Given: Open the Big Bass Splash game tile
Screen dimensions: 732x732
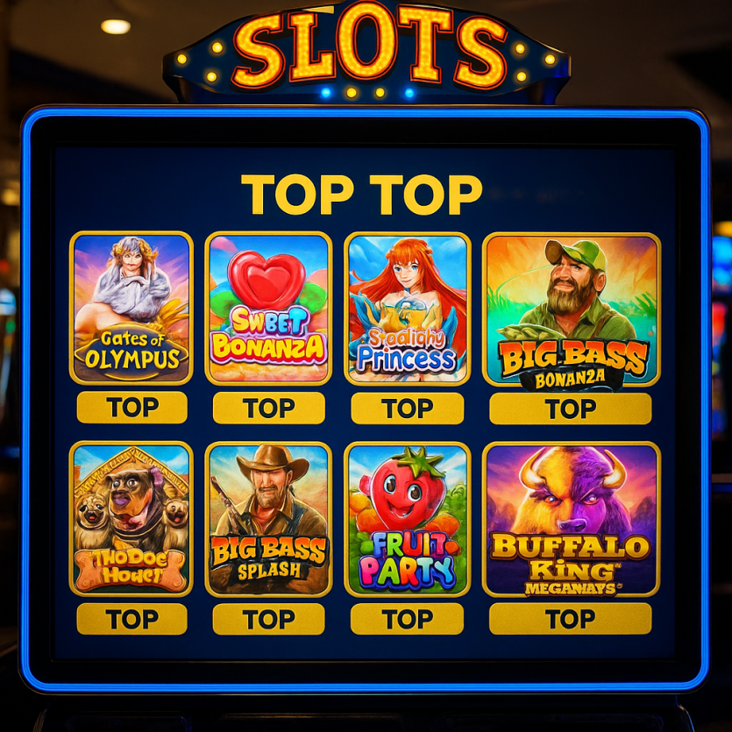Looking at the screenshot, I should tap(268, 519).
